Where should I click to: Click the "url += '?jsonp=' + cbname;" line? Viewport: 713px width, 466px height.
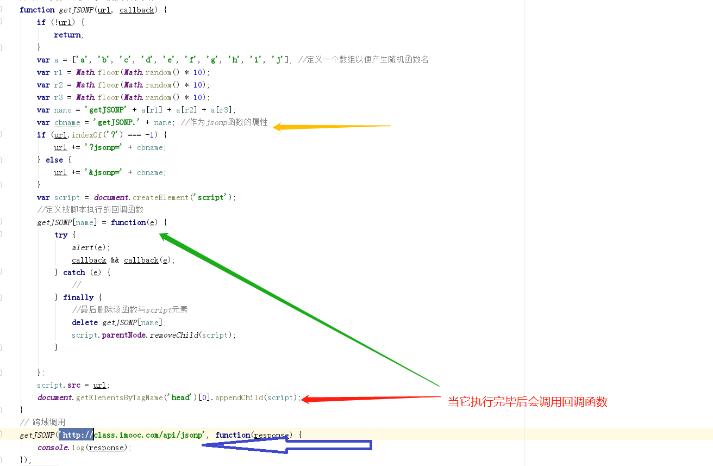coord(110,147)
